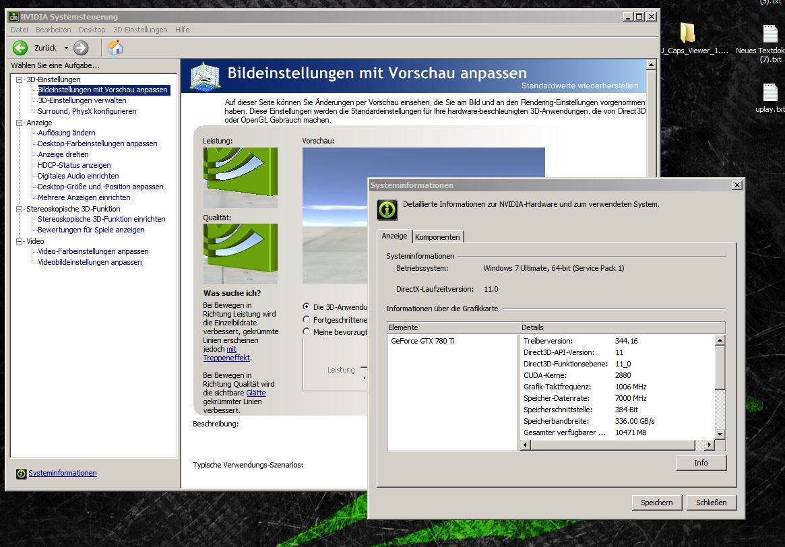Open 'Surround, PhysX konfigurieren' tree item
The width and height of the screenshot is (785, 547).
point(87,111)
